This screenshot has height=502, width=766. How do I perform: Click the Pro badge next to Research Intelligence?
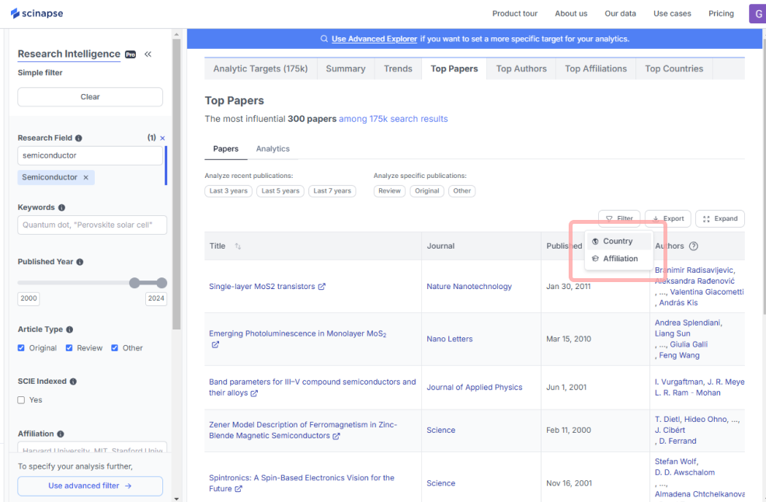pyautogui.click(x=131, y=54)
